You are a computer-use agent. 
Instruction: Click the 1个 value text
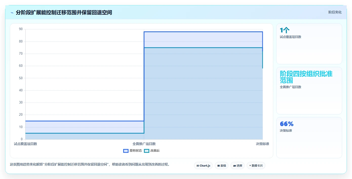285,30
